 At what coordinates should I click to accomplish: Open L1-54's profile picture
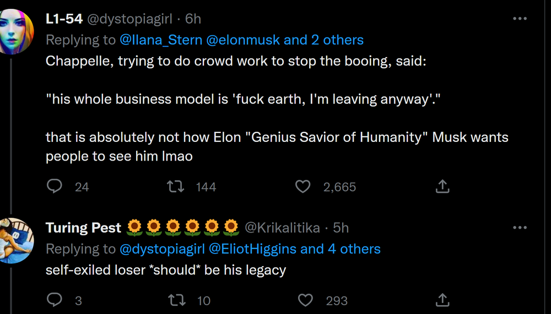15,31
